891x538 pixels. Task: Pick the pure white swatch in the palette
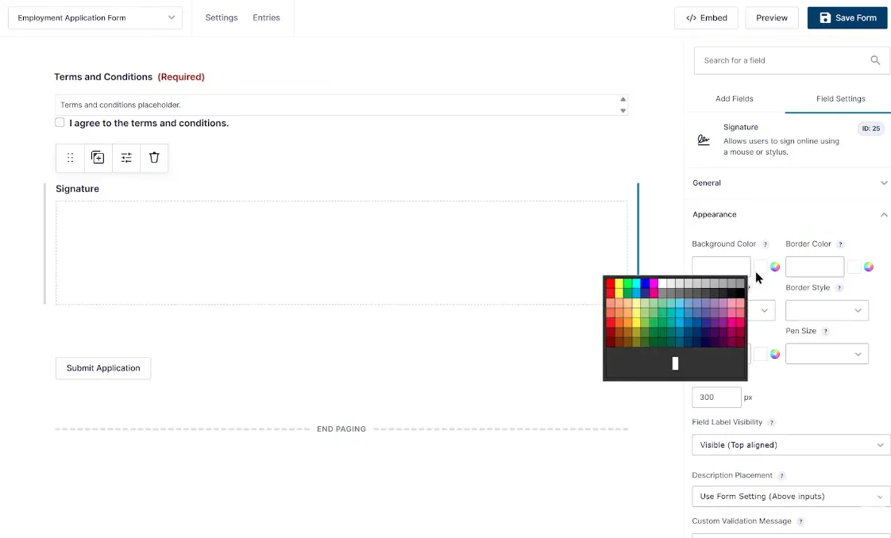pos(663,283)
